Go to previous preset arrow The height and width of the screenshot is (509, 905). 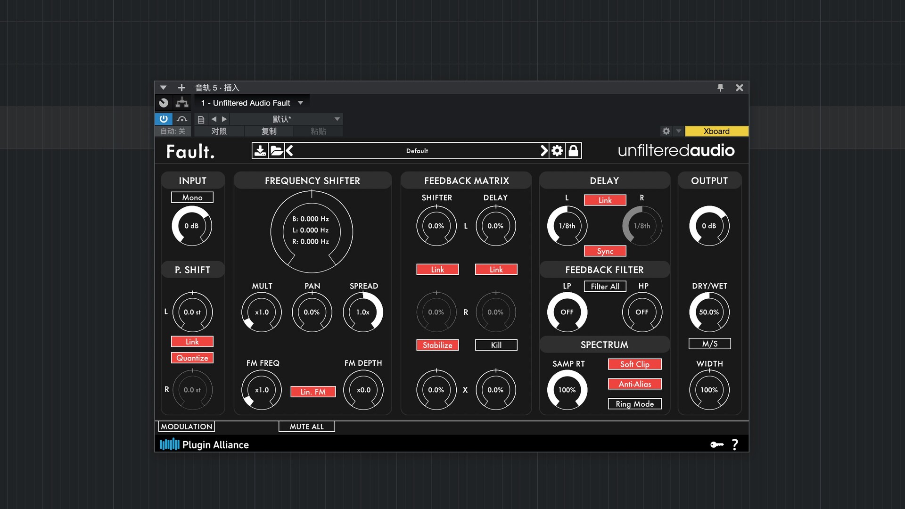pos(289,151)
